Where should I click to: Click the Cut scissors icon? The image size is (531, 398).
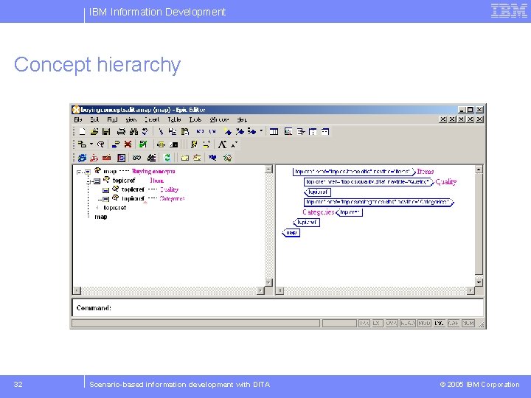tap(161, 132)
